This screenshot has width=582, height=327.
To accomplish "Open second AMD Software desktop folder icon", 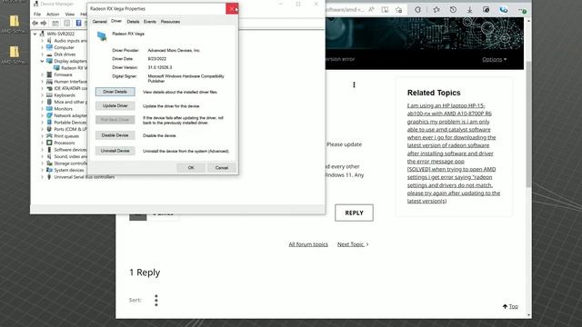I will click(15, 52).
